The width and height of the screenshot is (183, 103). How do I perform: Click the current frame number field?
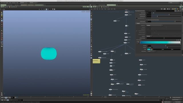tap(13, 98)
